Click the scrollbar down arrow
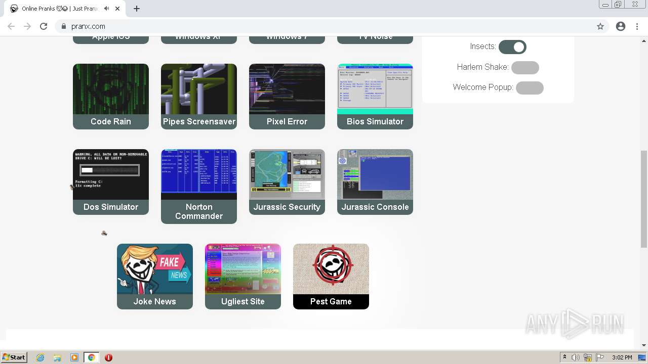 pyautogui.click(x=644, y=345)
